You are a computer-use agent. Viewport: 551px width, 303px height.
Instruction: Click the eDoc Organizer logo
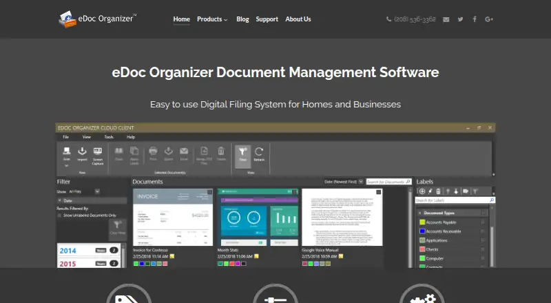coord(97,19)
